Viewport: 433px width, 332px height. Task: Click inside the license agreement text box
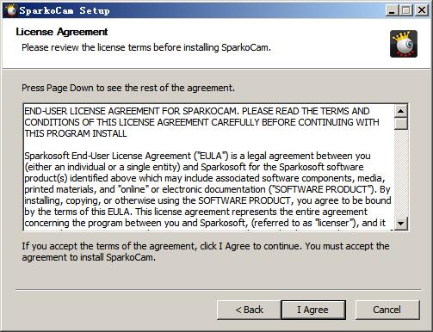tap(209, 167)
